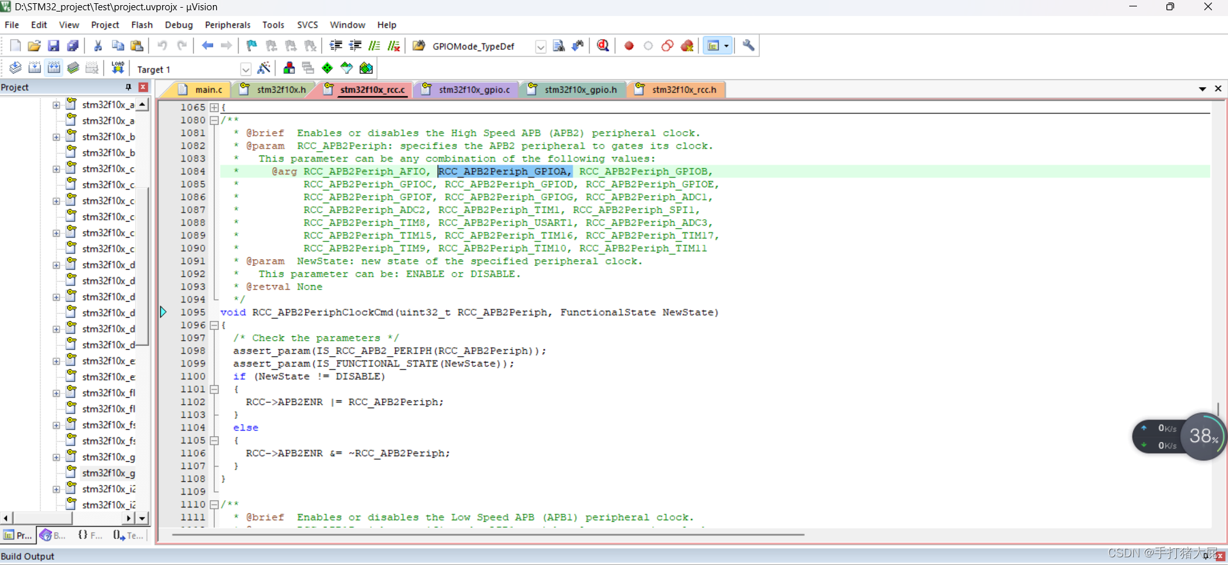Download code to flash with the LOAD icon

click(x=118, y=68)
